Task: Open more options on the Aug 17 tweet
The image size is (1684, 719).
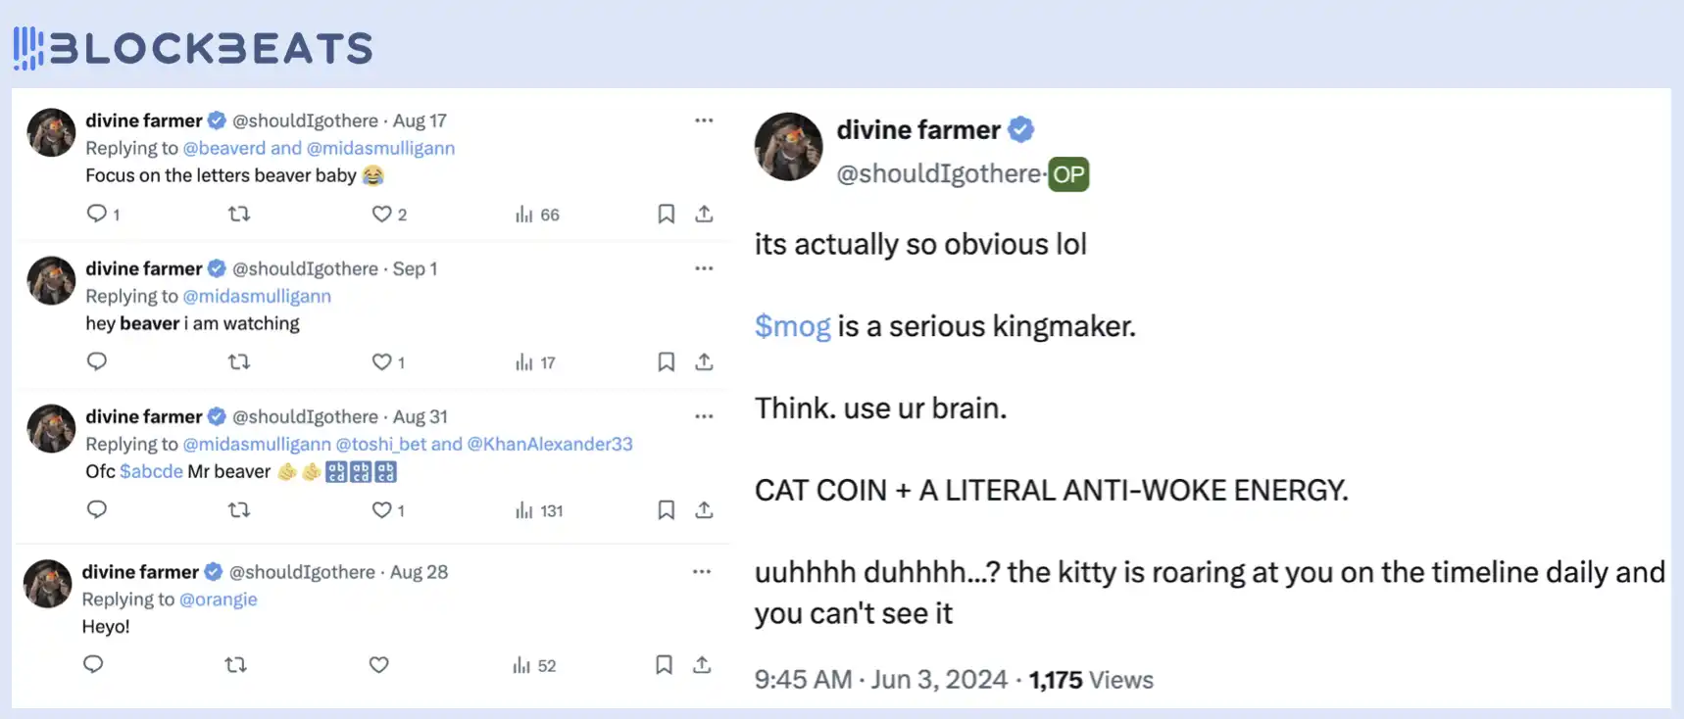Action: tap(704, 120)
